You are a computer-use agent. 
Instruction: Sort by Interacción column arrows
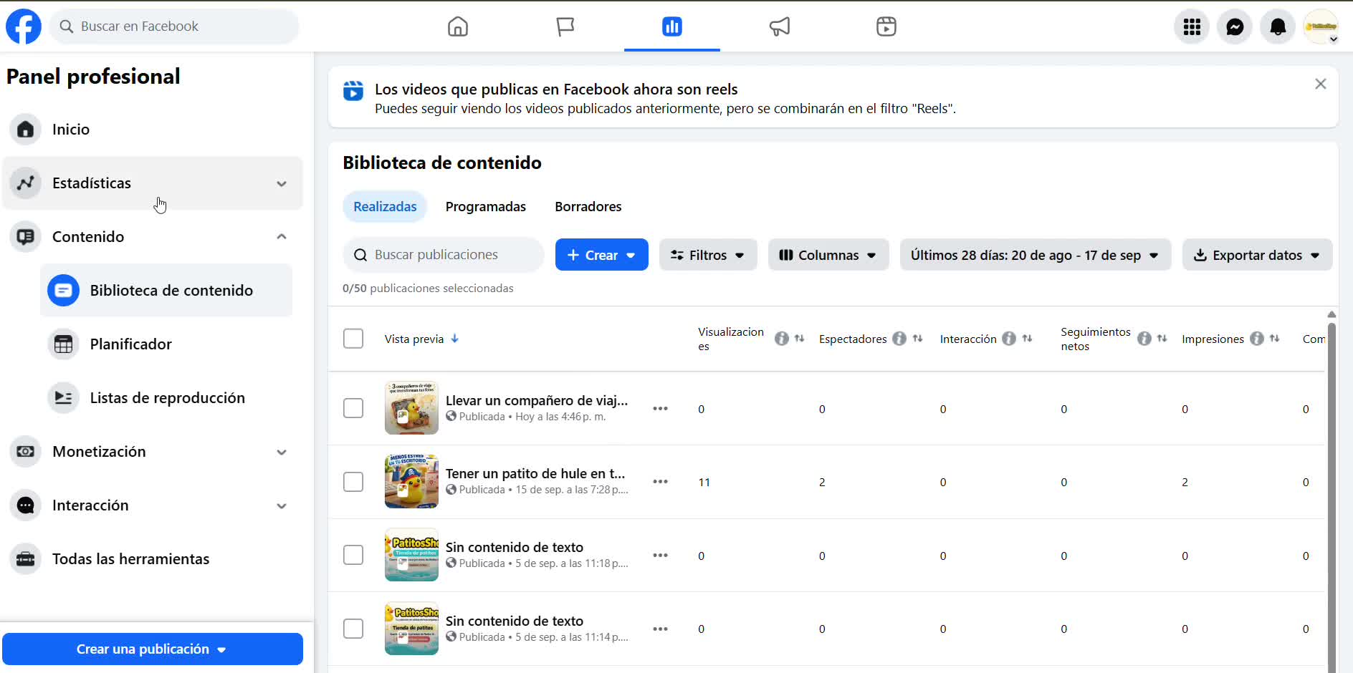pyautogui.click(x=1027, y=339)
